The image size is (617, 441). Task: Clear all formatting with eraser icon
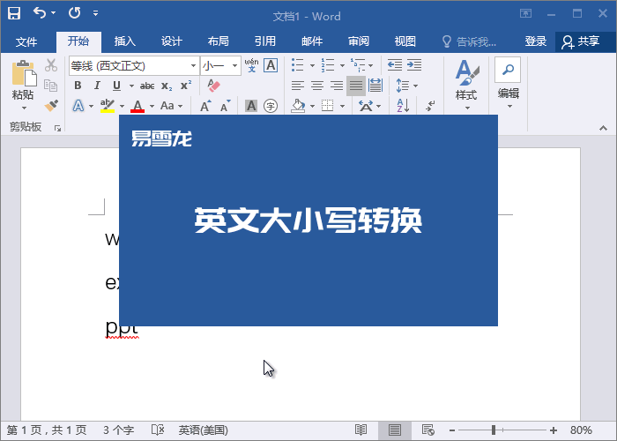(213, 86)
